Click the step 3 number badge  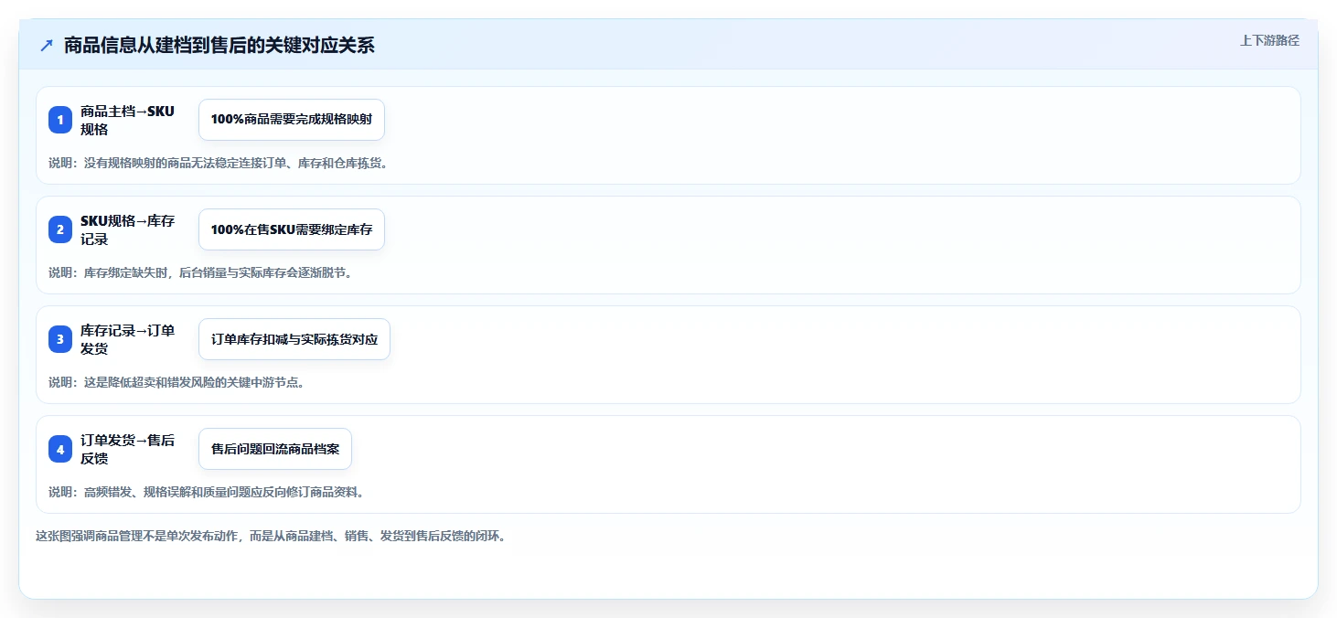click(x=60, y=339)
